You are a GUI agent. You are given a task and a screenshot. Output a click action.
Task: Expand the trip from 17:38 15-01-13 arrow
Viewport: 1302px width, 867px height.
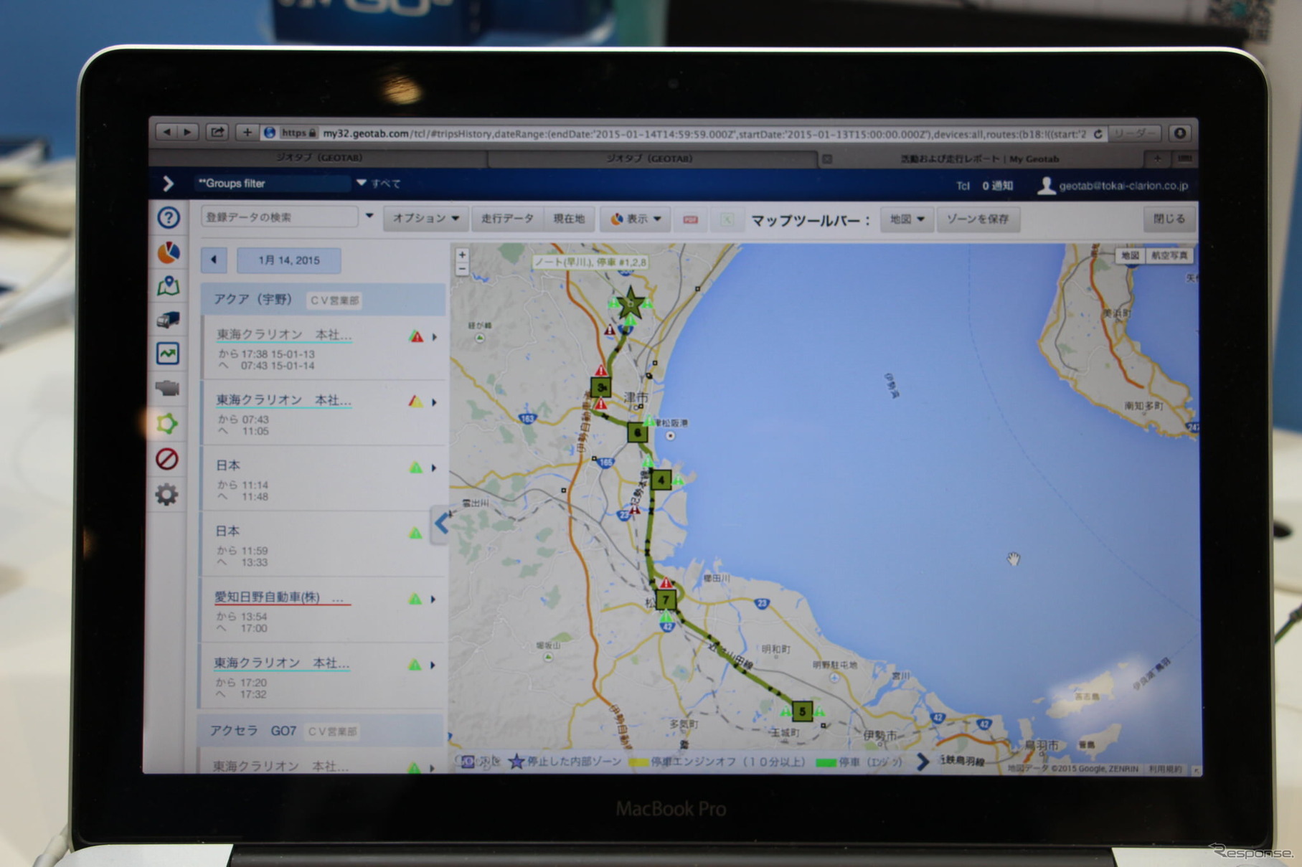[x=434, y=336]
